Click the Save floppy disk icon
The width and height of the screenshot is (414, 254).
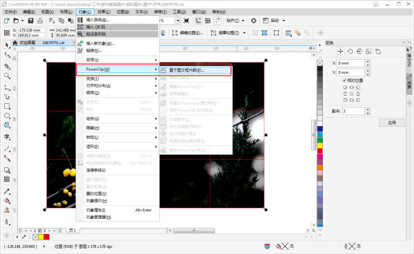pyautogui.click(x=31, y=21)
